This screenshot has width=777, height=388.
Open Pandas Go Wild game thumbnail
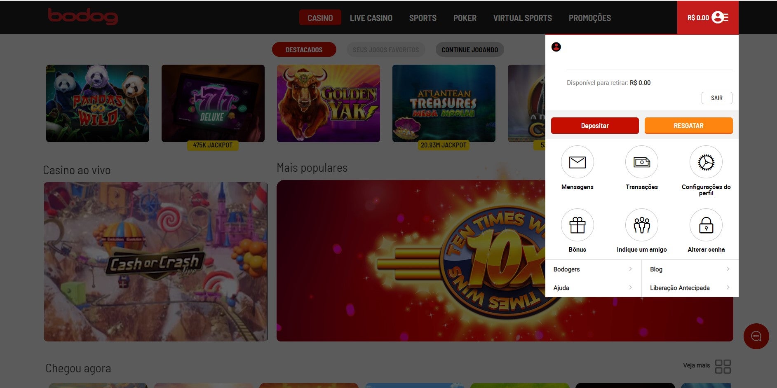(x=98, y=103)
